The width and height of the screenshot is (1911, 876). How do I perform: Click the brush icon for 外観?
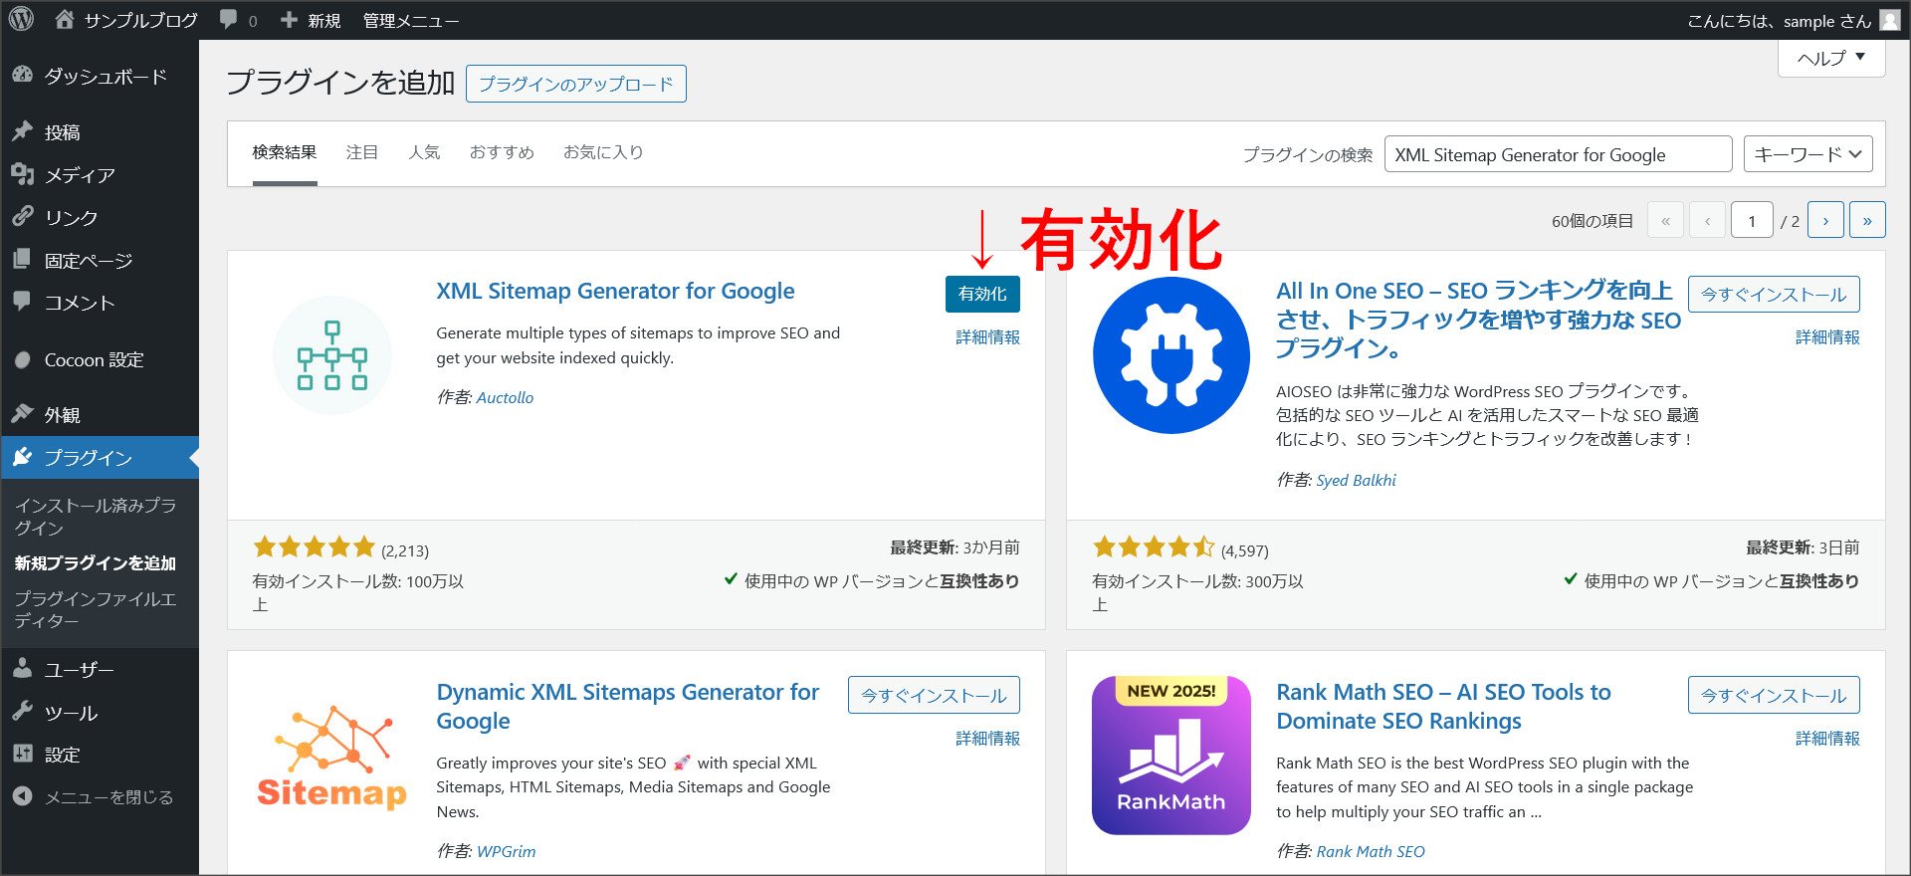(22, 414)
